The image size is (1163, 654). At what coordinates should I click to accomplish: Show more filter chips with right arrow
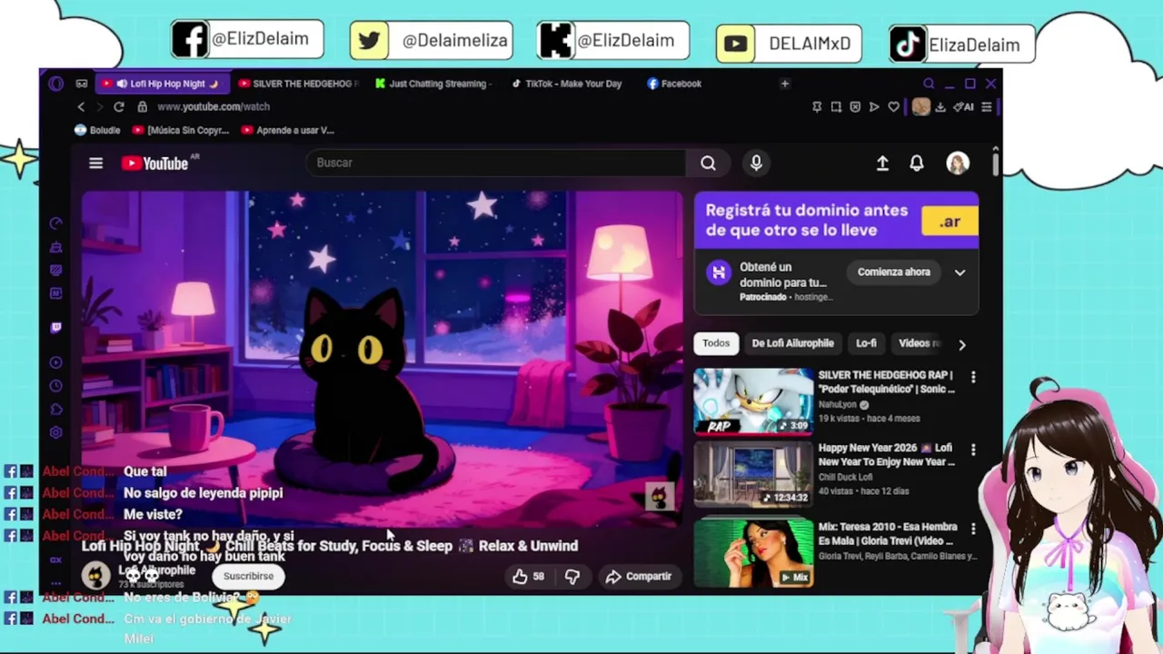(962, 344)
